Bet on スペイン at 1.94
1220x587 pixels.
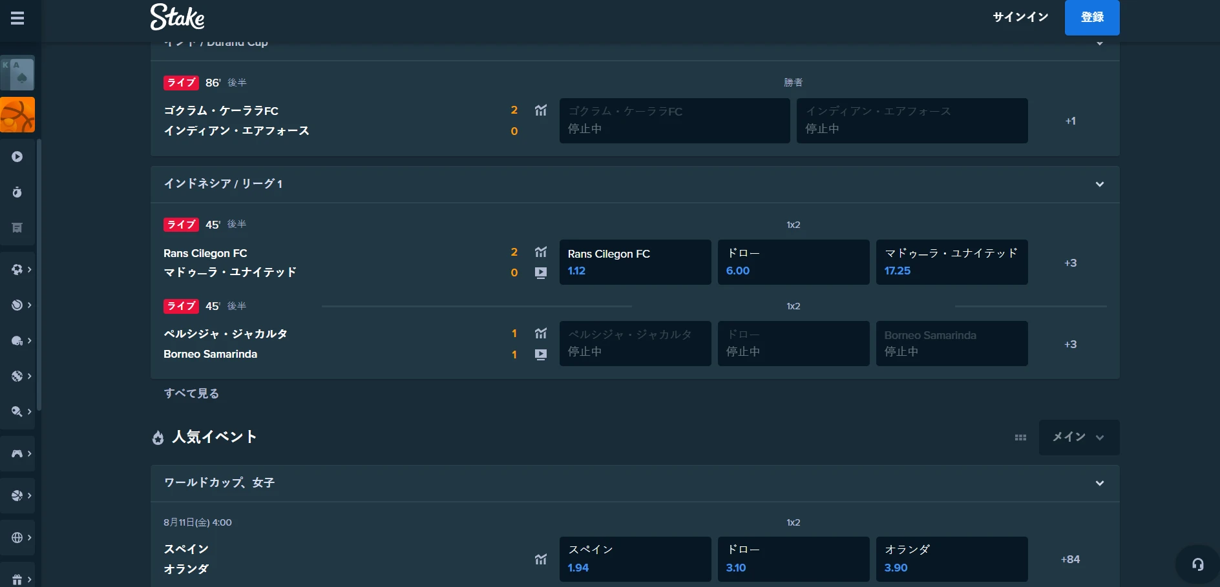click(635, 559)
